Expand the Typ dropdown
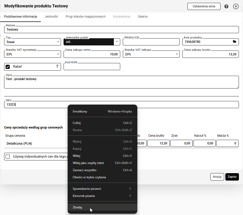The width and height of the screenshot is (243, 215). point(58,42)
